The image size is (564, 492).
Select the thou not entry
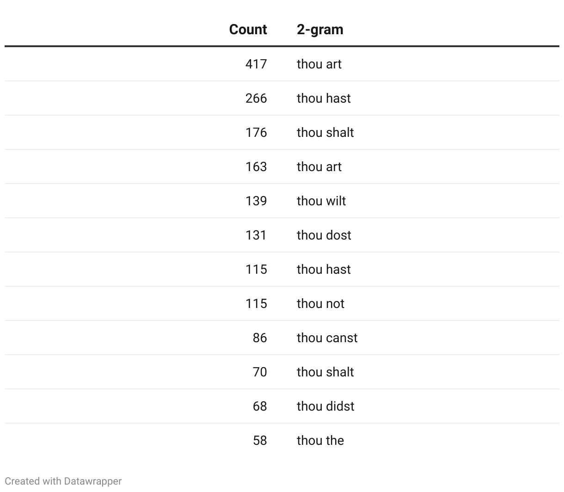point(320,303)
